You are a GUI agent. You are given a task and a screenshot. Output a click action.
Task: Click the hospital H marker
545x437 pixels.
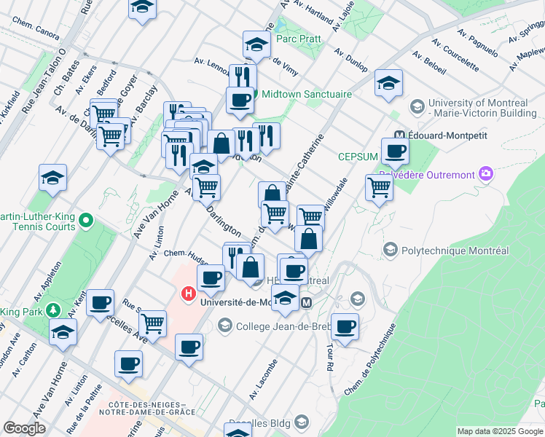pyautogui.click(x=188, y=294)
